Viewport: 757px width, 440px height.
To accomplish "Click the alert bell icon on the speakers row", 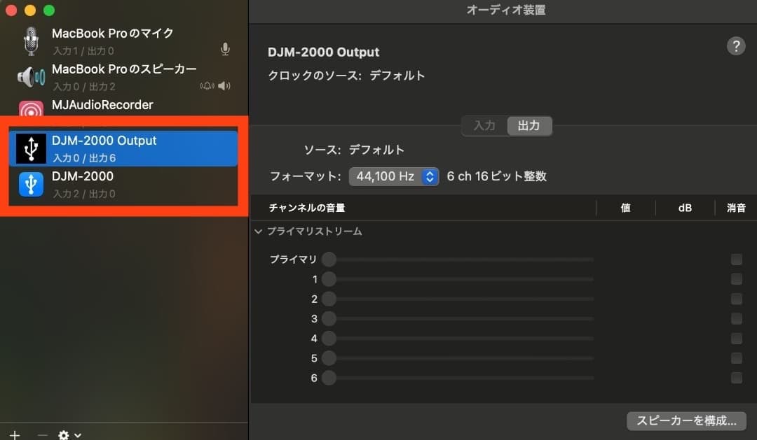I will click(x=207, y=85).
